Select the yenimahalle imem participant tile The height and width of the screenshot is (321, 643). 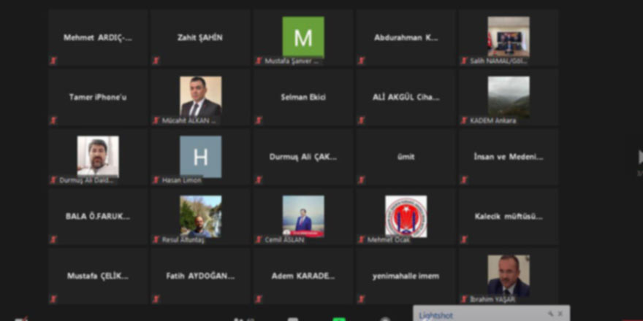(406, 276)
